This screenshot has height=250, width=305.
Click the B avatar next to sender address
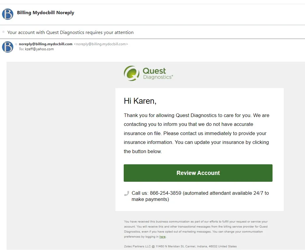tap(8, 47)
